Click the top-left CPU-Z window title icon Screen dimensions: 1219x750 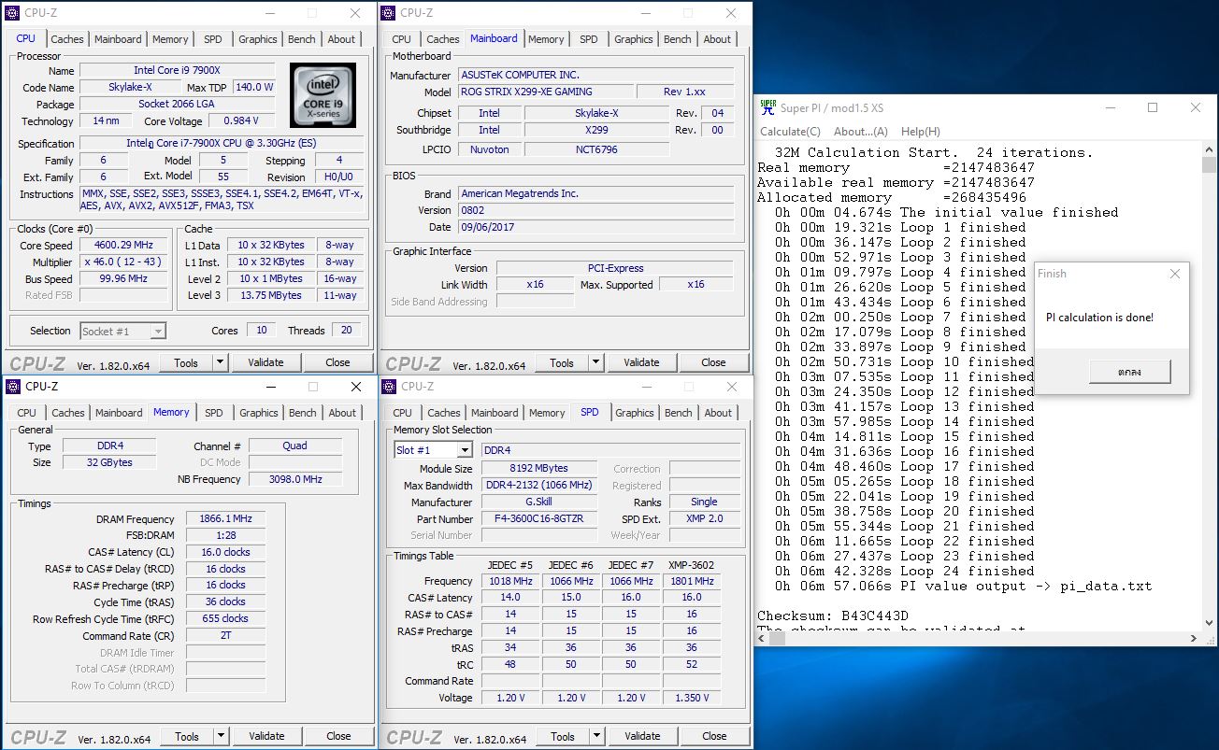(13, 13)
